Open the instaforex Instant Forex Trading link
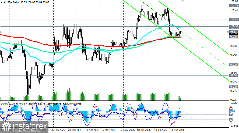The height and width of the screenshot is (133, 239). click(27, 131)
